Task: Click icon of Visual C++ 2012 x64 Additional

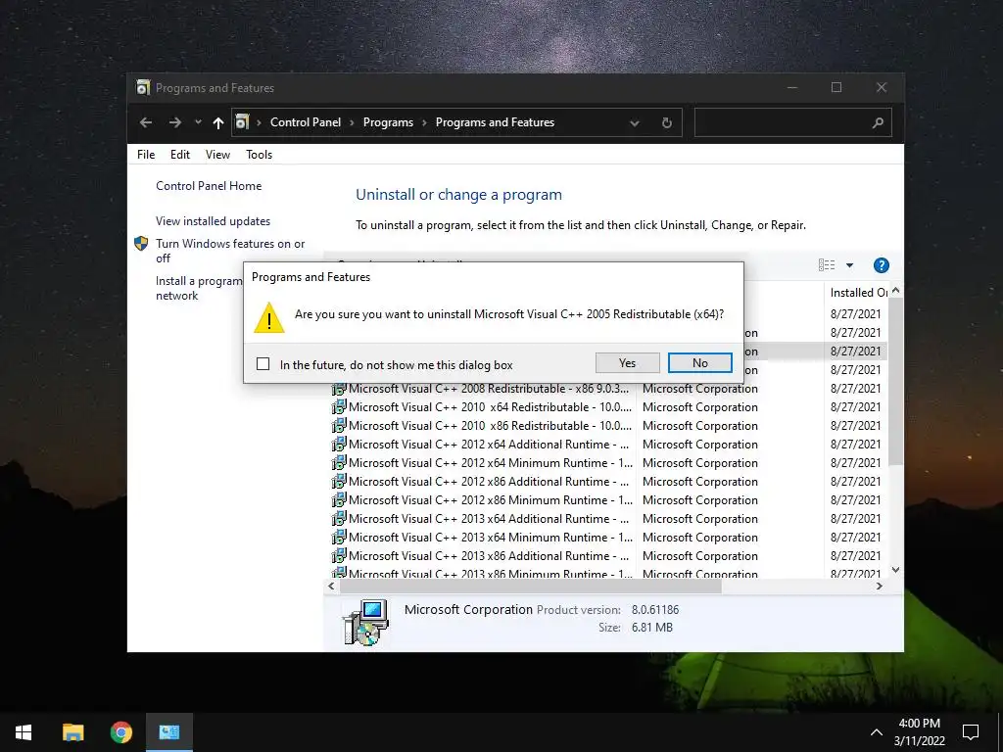Action: coord(339,444)
